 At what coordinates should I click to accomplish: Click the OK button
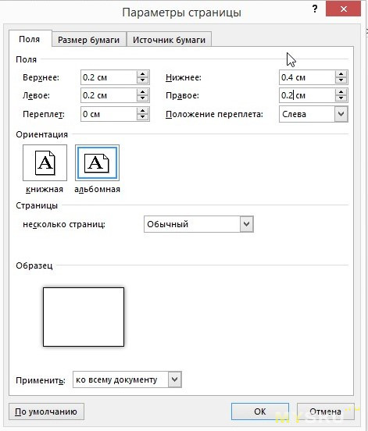(x=260, y=411)
